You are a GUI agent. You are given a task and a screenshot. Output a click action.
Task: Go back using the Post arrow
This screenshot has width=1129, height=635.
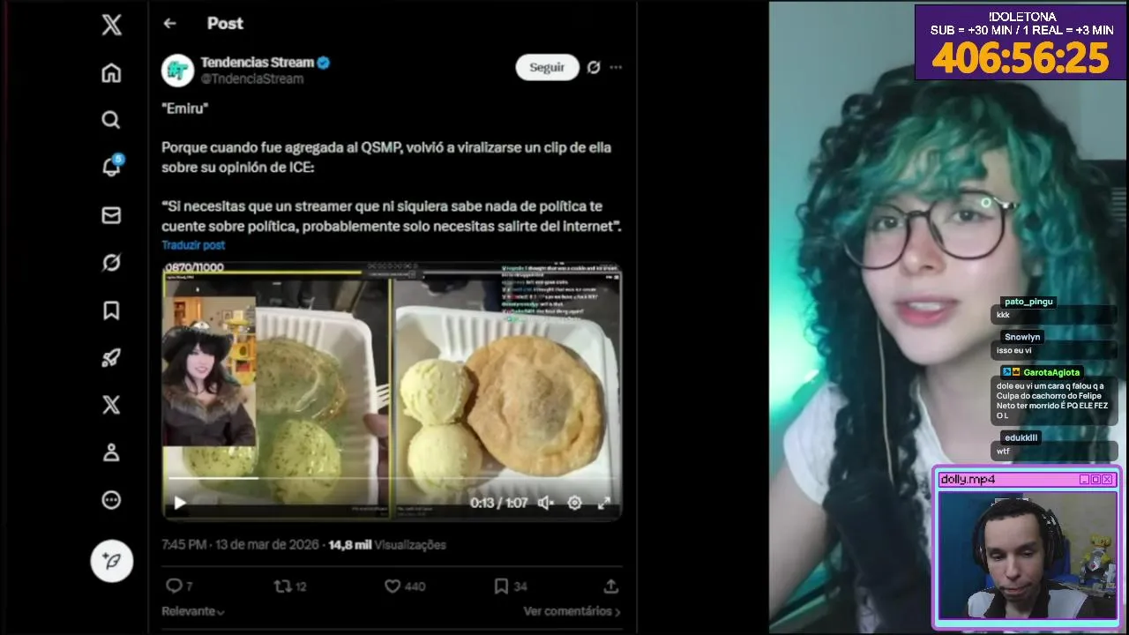(169, 24)
